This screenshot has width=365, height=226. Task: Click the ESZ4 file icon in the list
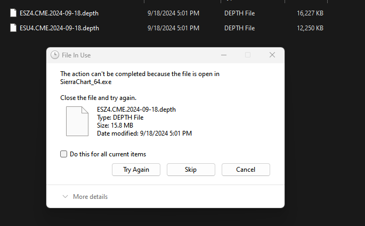[13, 13]
